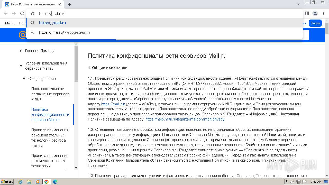Viewport: 329px width, 185px height.
Task: Launch Internet Explorer from taskbar
Action: (21, 182)
